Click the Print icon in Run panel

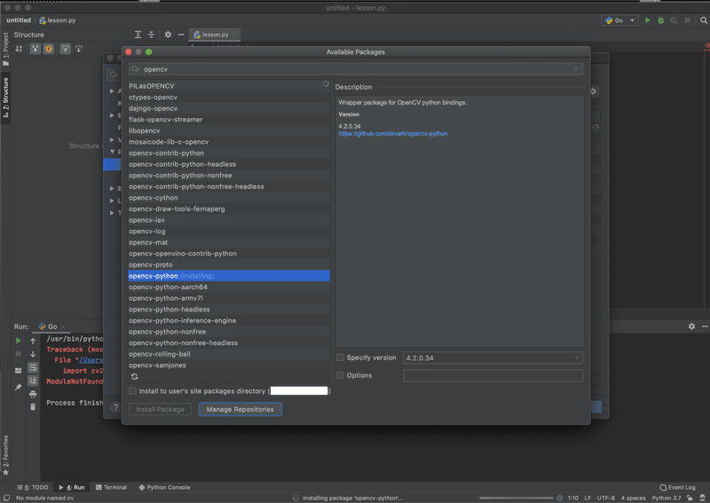33,394
